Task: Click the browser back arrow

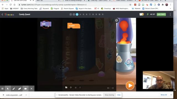Action: coord(3,5)
